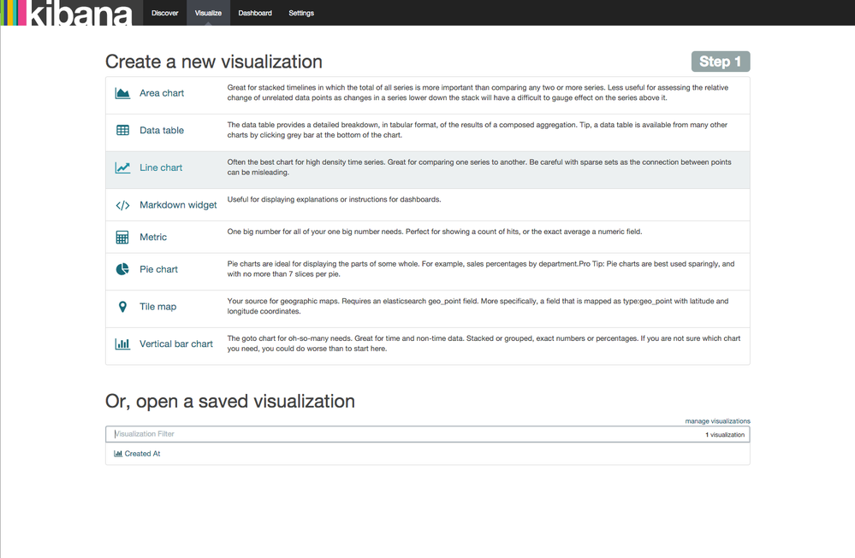Screen dimensions: 855x558
Task: Select the Tile map pin icon
Action: tap(122, 306)
